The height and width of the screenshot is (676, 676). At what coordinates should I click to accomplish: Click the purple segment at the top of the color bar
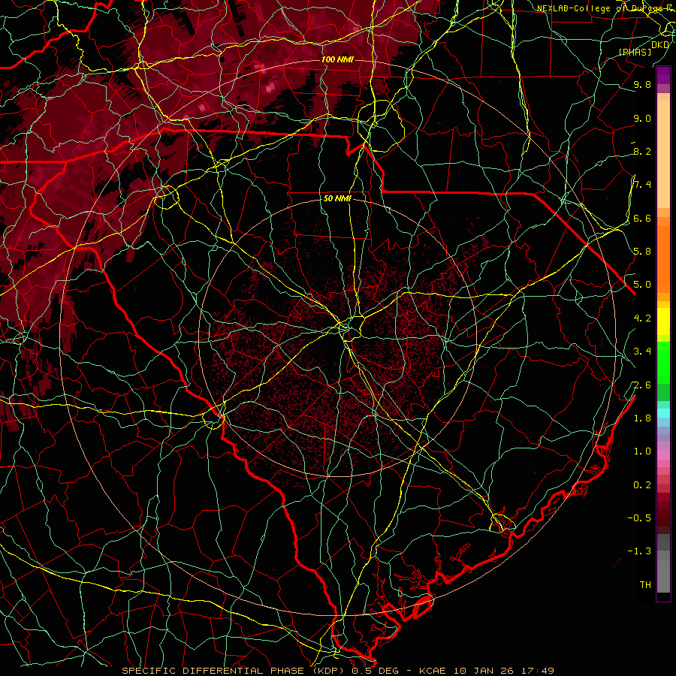point(663,75)
